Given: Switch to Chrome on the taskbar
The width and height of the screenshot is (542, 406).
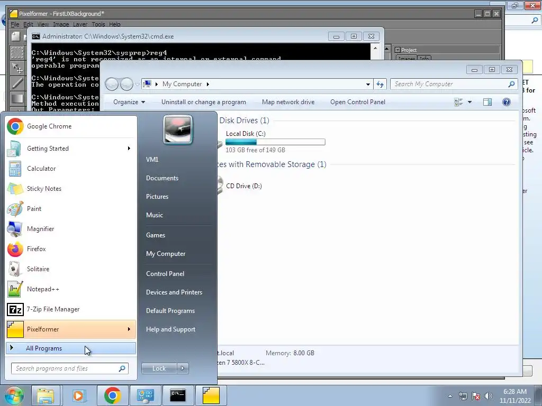Looking at the screenshot, I should tap(112, 395).
